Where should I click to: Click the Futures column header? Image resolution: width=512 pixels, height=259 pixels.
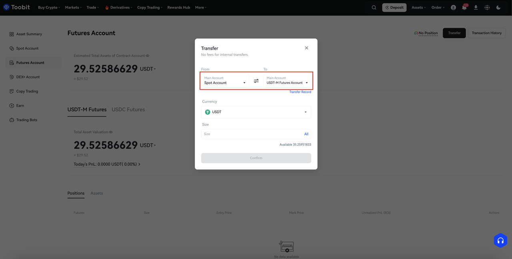(x=79, y=213)
